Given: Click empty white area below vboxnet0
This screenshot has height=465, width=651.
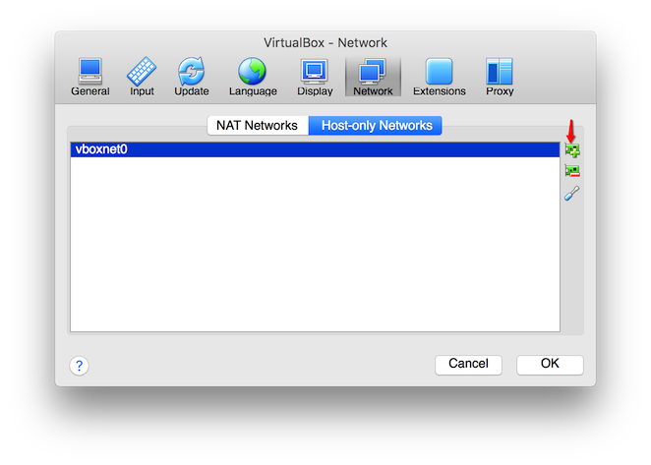Looking at the screenshot, I should click(x=315, y=246).
